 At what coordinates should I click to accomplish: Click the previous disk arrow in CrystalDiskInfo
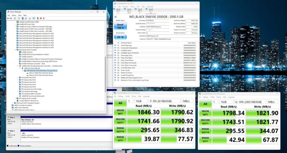point(115,17)
